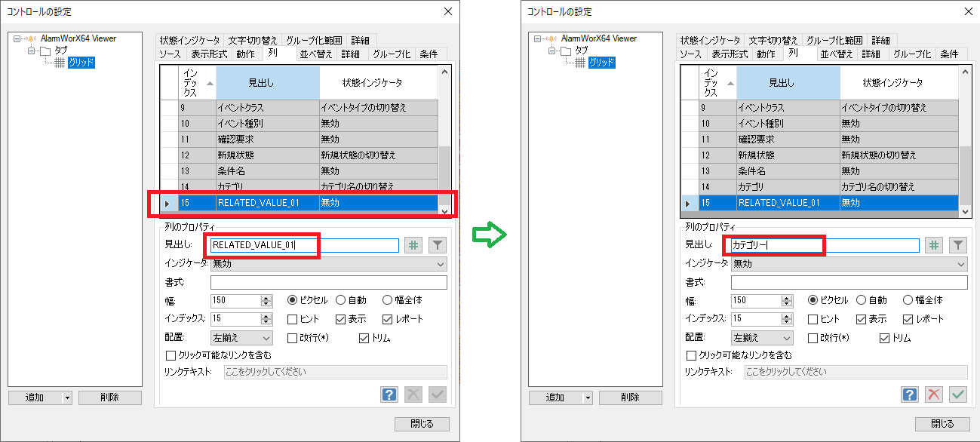
Task: Open 配置 左揃え dropdown in right dialog
Action: pos(762,338)
